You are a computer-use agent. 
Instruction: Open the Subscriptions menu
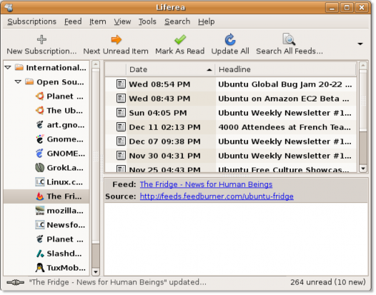pos(31,21)
